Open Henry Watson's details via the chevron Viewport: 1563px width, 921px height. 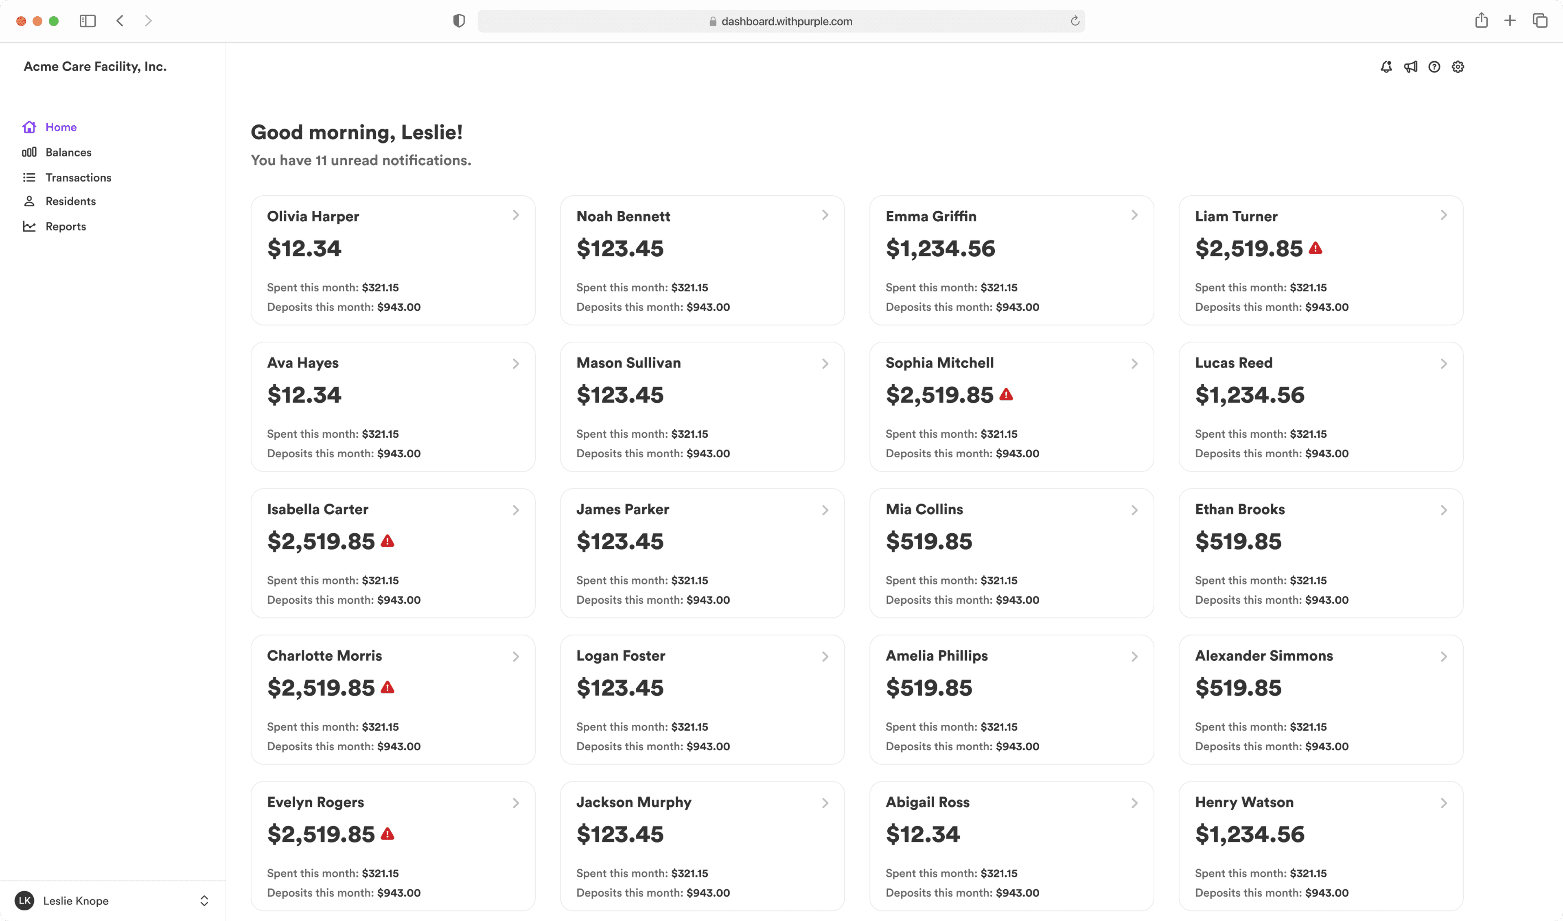[1444, 803]
